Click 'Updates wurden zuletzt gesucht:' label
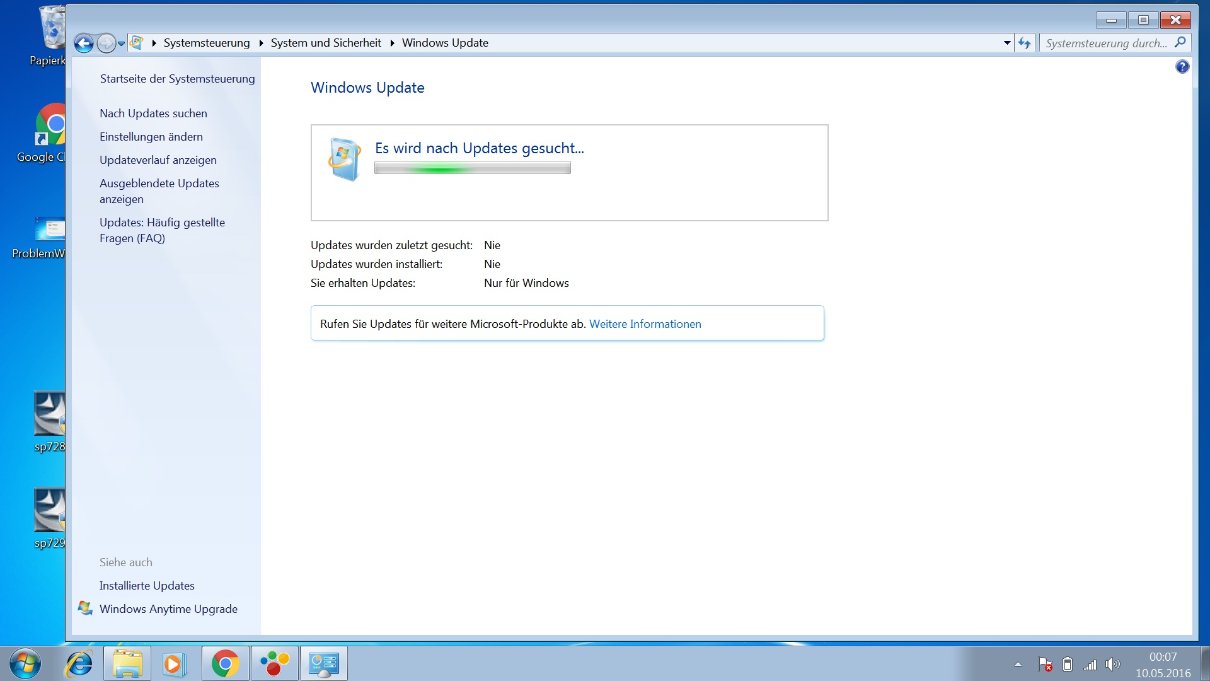The width and height of the screenshot is (1210, 681). (x=391, y=245)
